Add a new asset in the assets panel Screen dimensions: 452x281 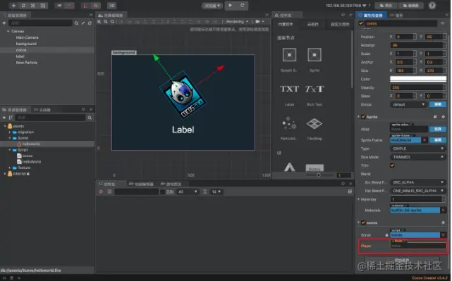4,118
